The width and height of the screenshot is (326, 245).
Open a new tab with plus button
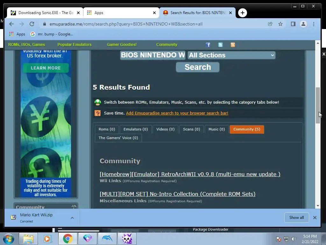coord(242,13)
